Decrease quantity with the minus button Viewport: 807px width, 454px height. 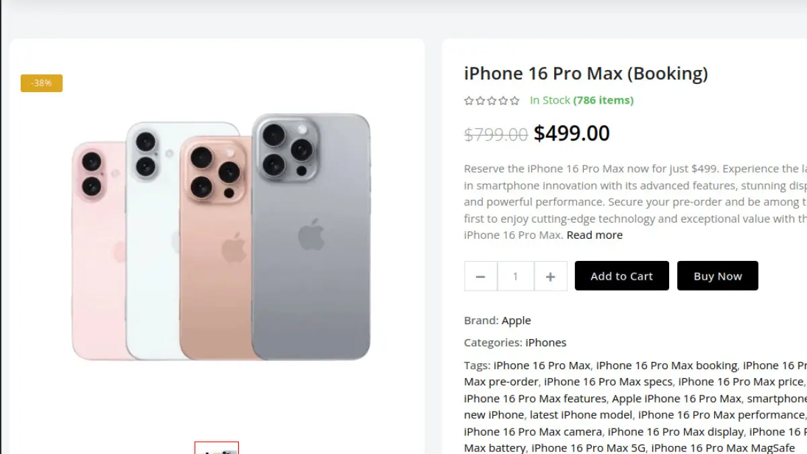coord(480,276)
